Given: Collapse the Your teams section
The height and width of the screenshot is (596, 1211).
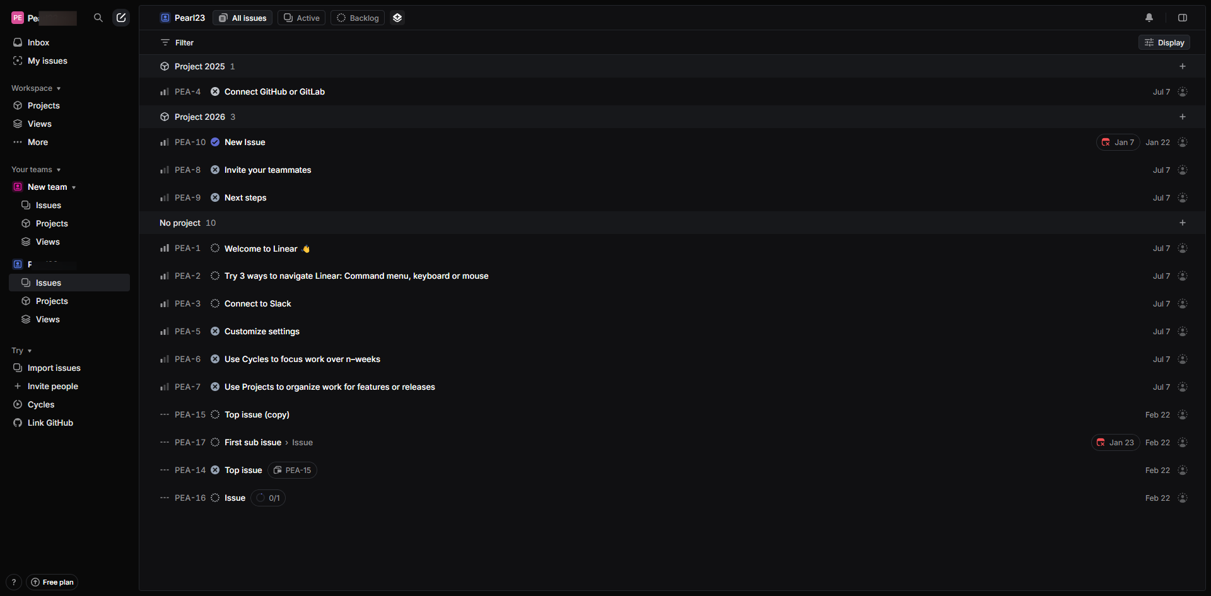Looking at the screenshot, I should (59, 170).
